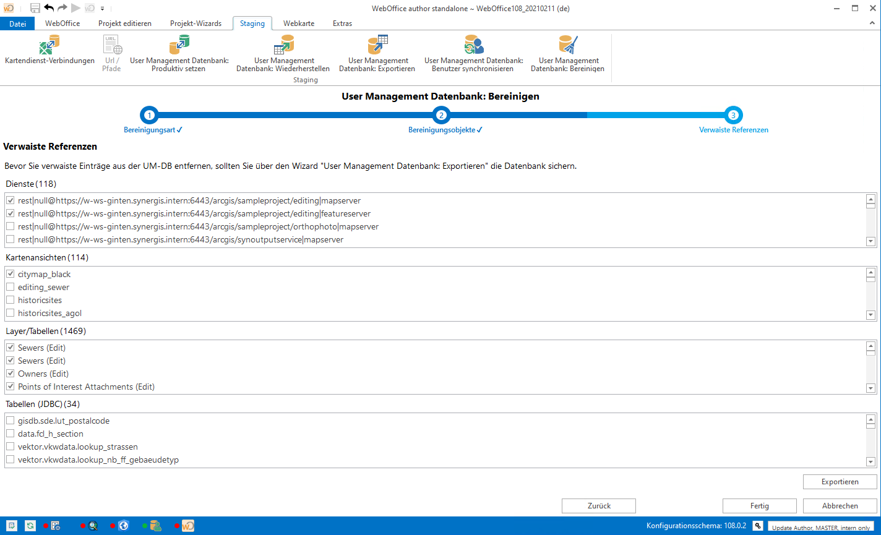881x535 pixels.
Task: Enable the gisdb.sde.lut_postalcode table checkbox
Action: tap(11, 421)
